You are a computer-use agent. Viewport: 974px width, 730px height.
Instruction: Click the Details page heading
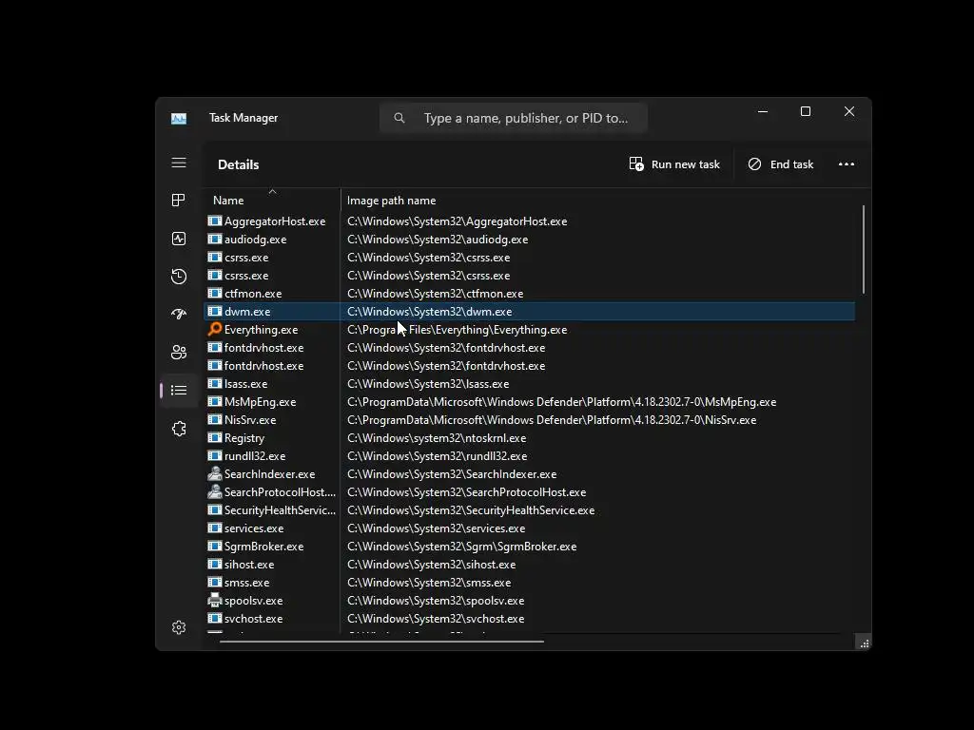(x=239, y=164)
